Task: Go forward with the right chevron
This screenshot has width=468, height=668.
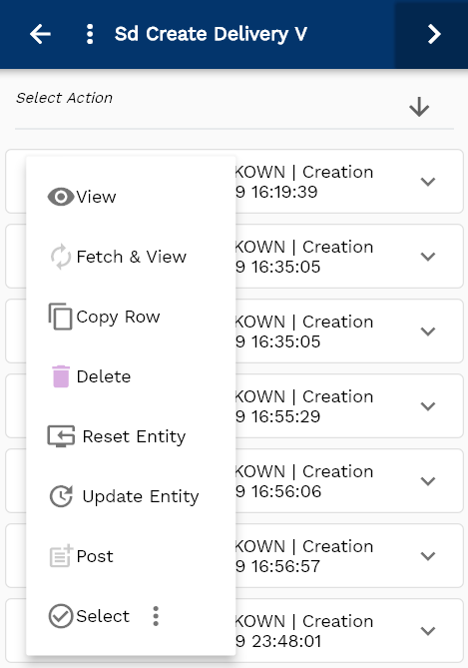Action: pos(434,34)
